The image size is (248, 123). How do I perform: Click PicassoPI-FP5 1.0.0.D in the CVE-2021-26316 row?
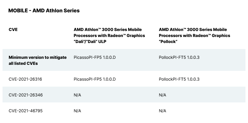(x=95, y=79)
